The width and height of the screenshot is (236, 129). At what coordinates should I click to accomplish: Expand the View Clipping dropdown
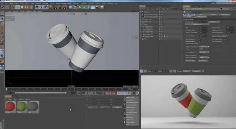[x=204, y=52]
